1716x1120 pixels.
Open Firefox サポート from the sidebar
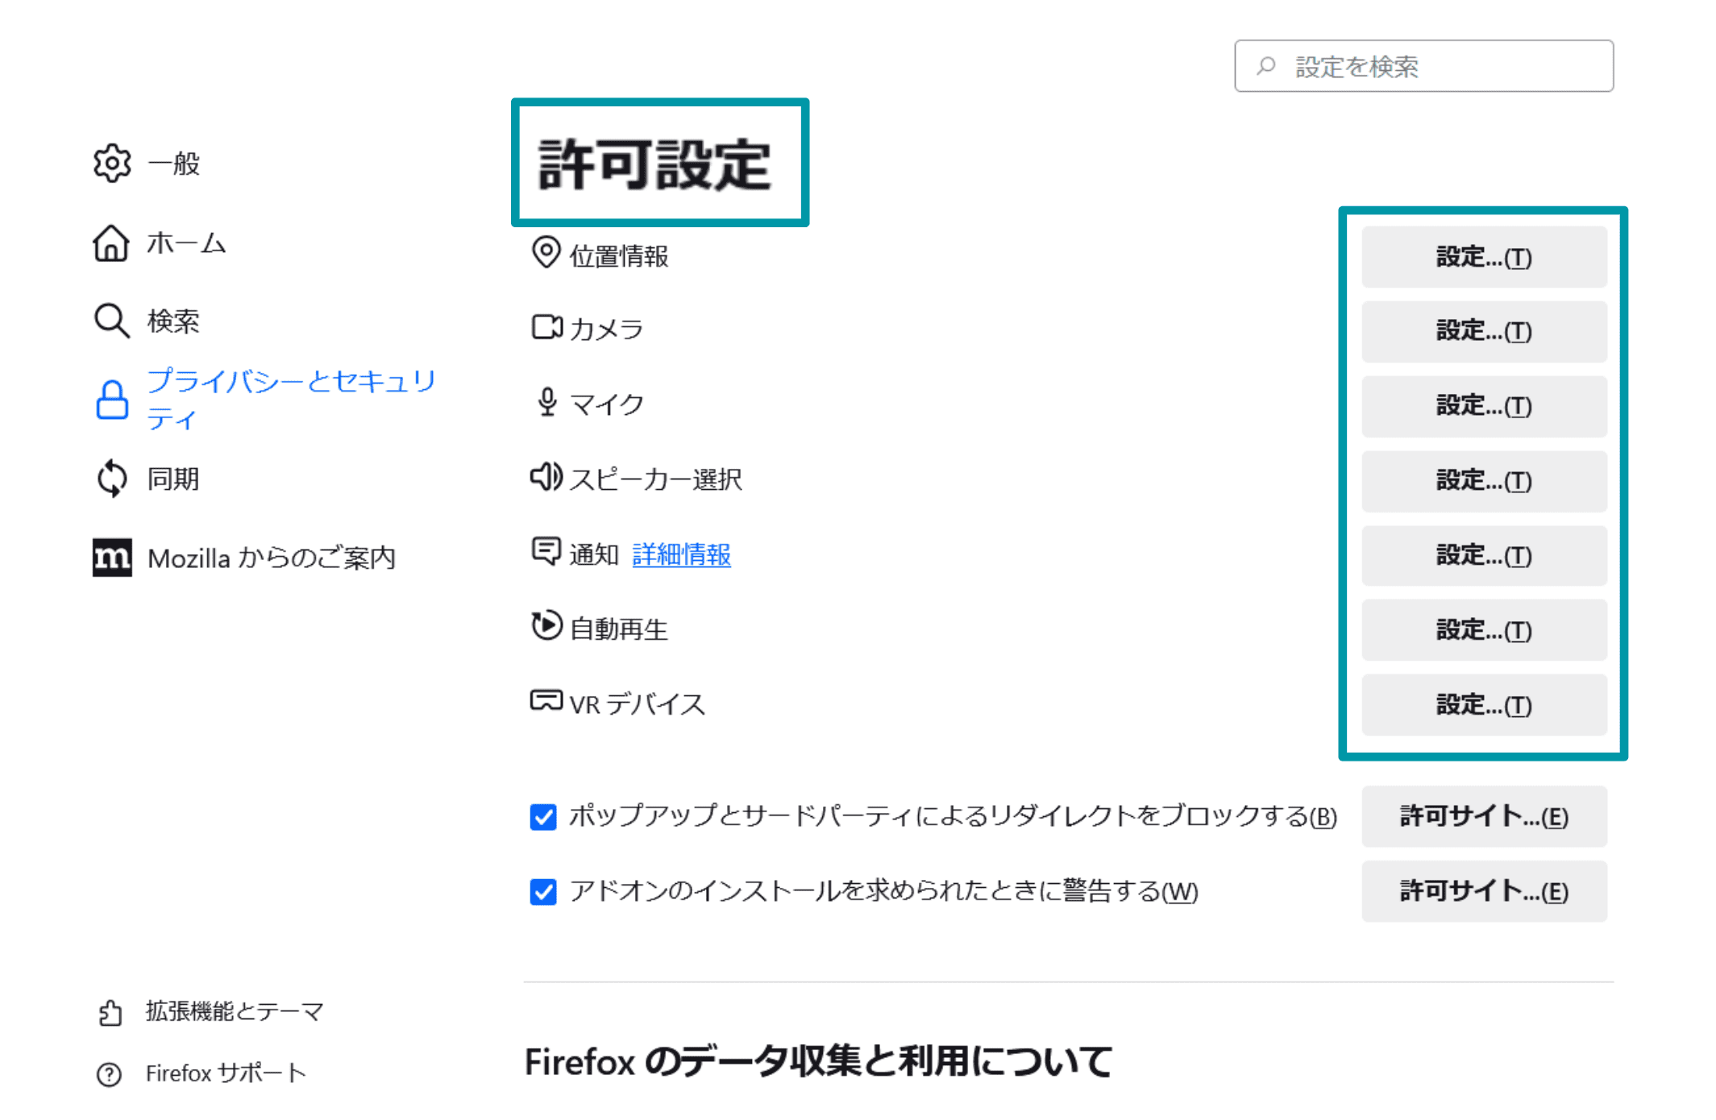(x=225, y=1072)
